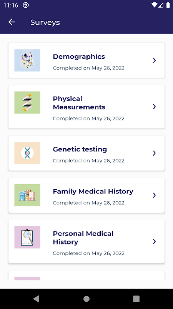Tap Android back triangle navigation button

coord(36,299)
